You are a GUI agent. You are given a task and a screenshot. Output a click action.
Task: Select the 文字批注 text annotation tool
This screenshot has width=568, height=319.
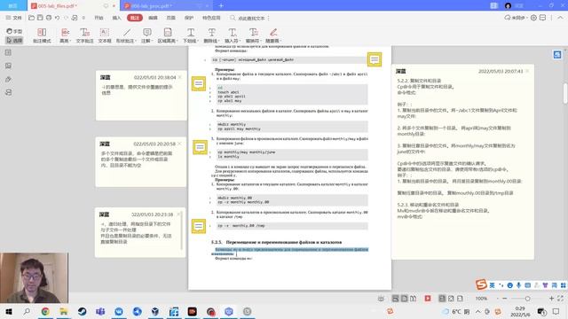pos(84,35)
